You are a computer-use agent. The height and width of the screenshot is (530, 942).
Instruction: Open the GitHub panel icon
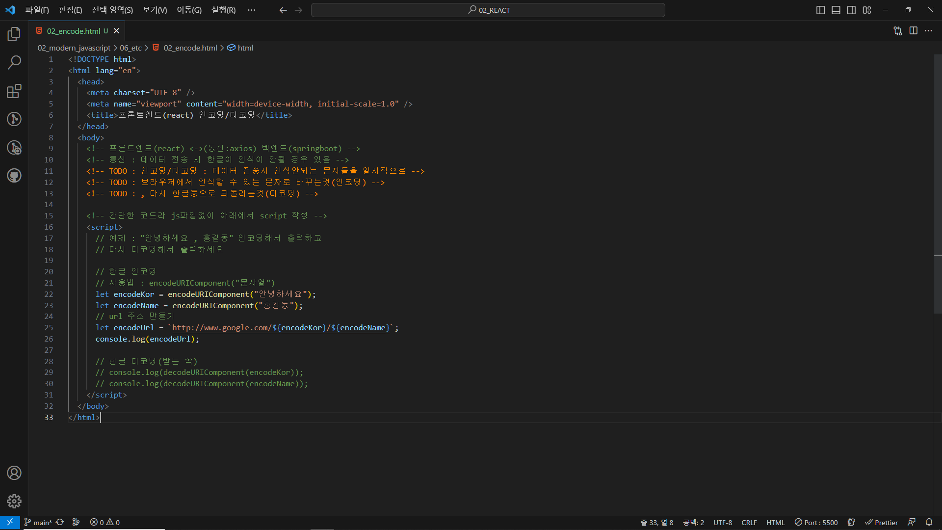[14, 176]
